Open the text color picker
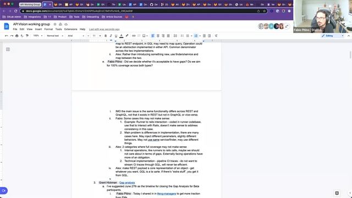Screen dimensions: 352x198 [x=122, y=36]
